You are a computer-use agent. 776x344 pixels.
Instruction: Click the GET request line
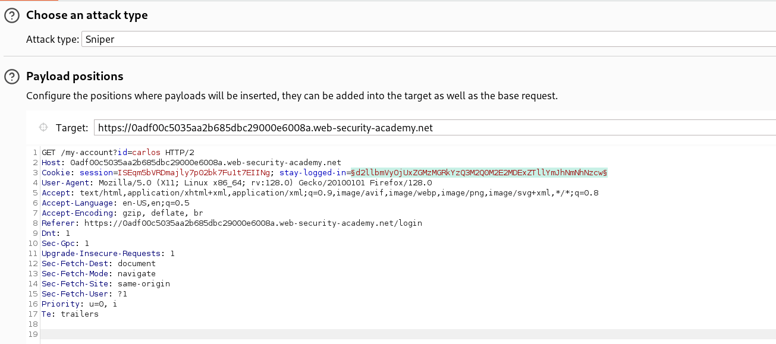click(89, 152)
